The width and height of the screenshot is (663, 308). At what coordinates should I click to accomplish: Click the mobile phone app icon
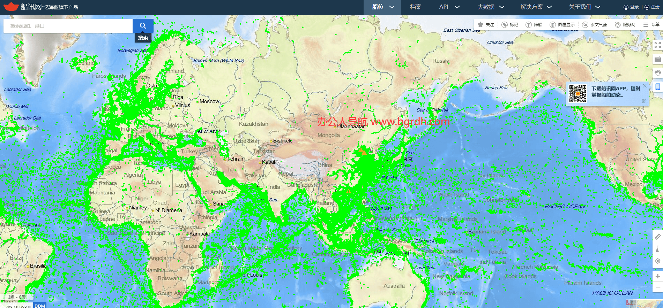657,87
